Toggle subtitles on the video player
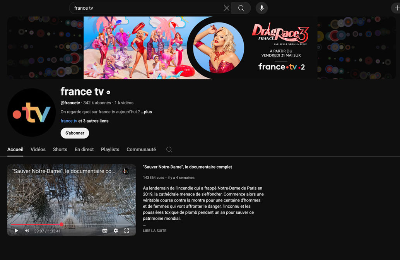Screen dimensions: 400x260 (x=105, y=231)
